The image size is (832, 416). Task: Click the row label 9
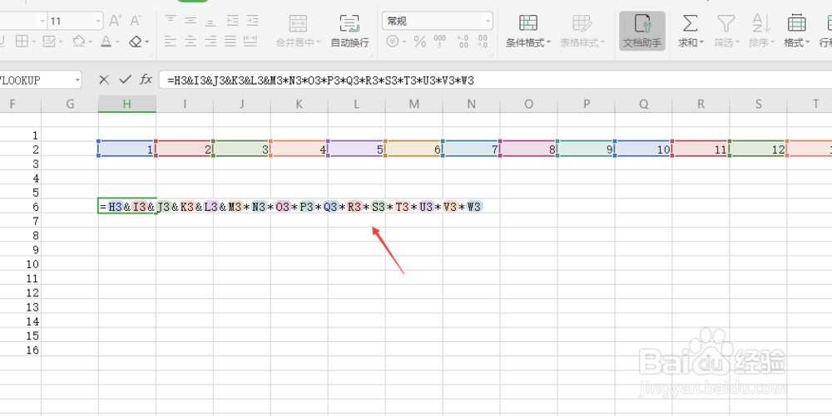(x=36, y=249)
